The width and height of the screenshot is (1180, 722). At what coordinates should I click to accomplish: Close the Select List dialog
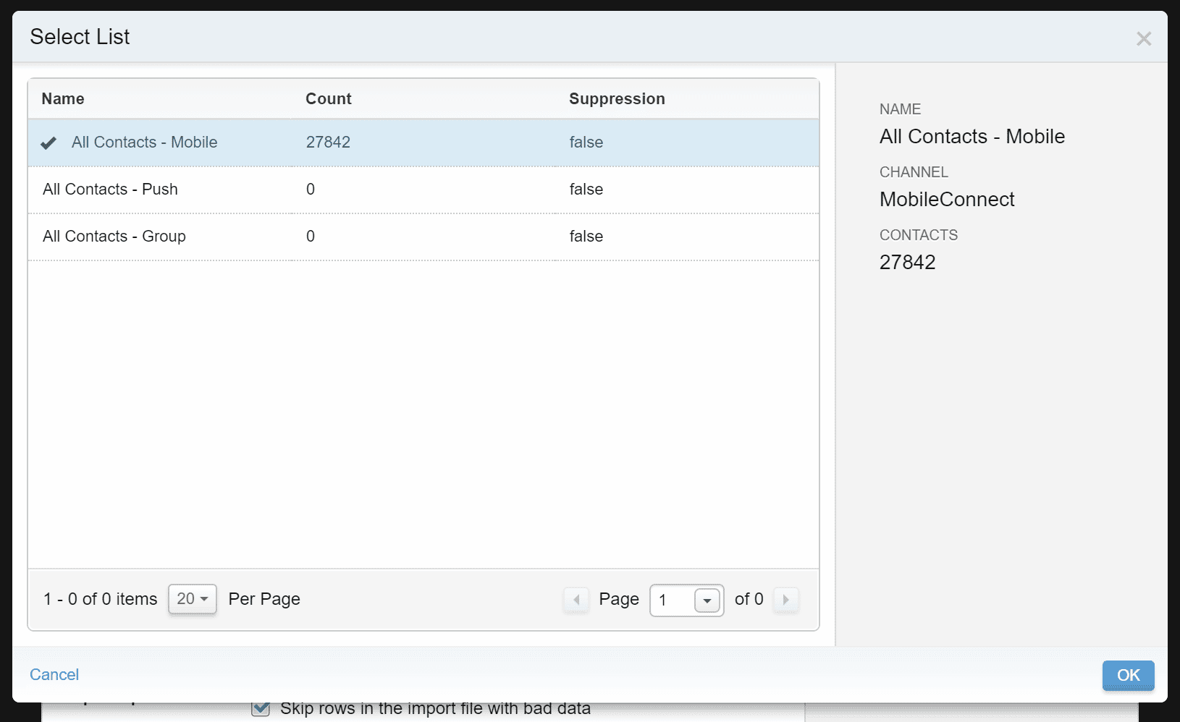[x=1143, y=39]
